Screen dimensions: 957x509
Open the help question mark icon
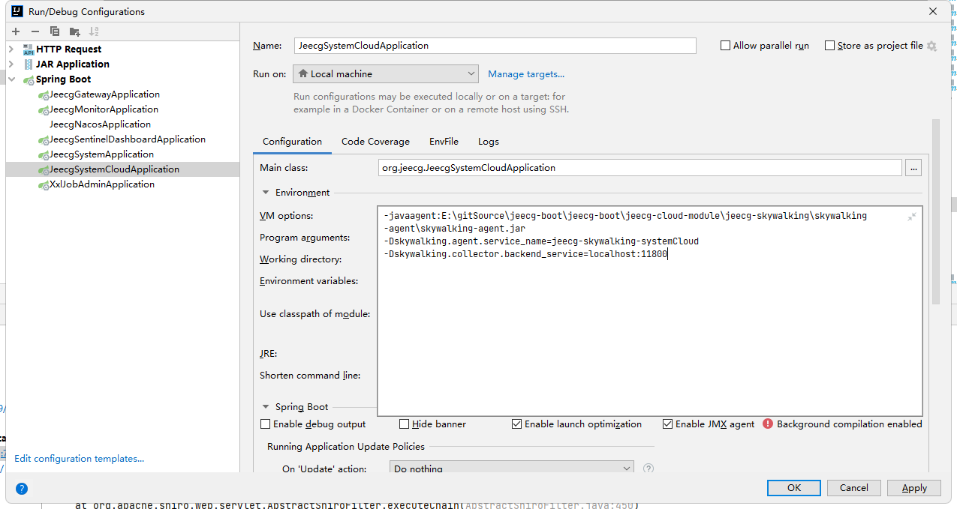coord(22,489)
